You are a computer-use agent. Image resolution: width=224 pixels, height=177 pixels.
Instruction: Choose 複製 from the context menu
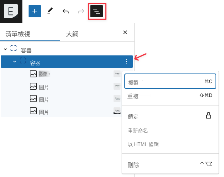coord(170,81)
